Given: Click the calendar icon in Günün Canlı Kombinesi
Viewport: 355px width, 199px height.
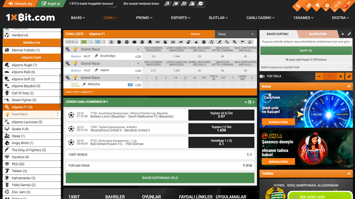Looking at the screenshot, I should coord(250,102).
